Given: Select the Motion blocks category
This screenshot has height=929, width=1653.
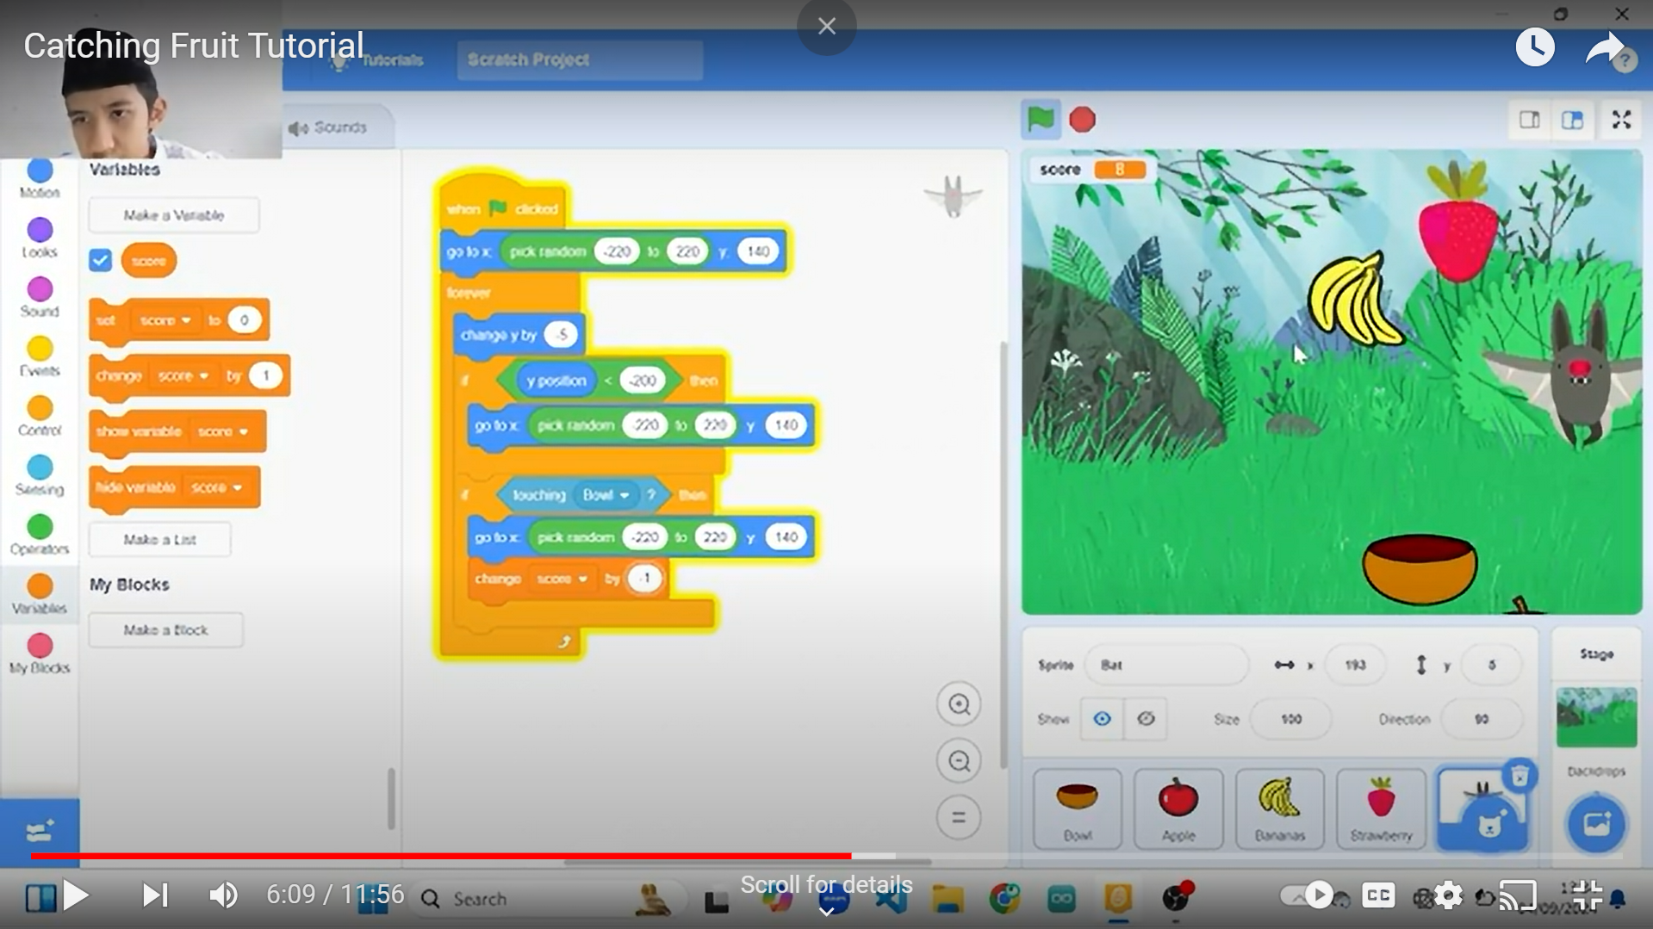Looking at the screenshot, I should [40, 178].
